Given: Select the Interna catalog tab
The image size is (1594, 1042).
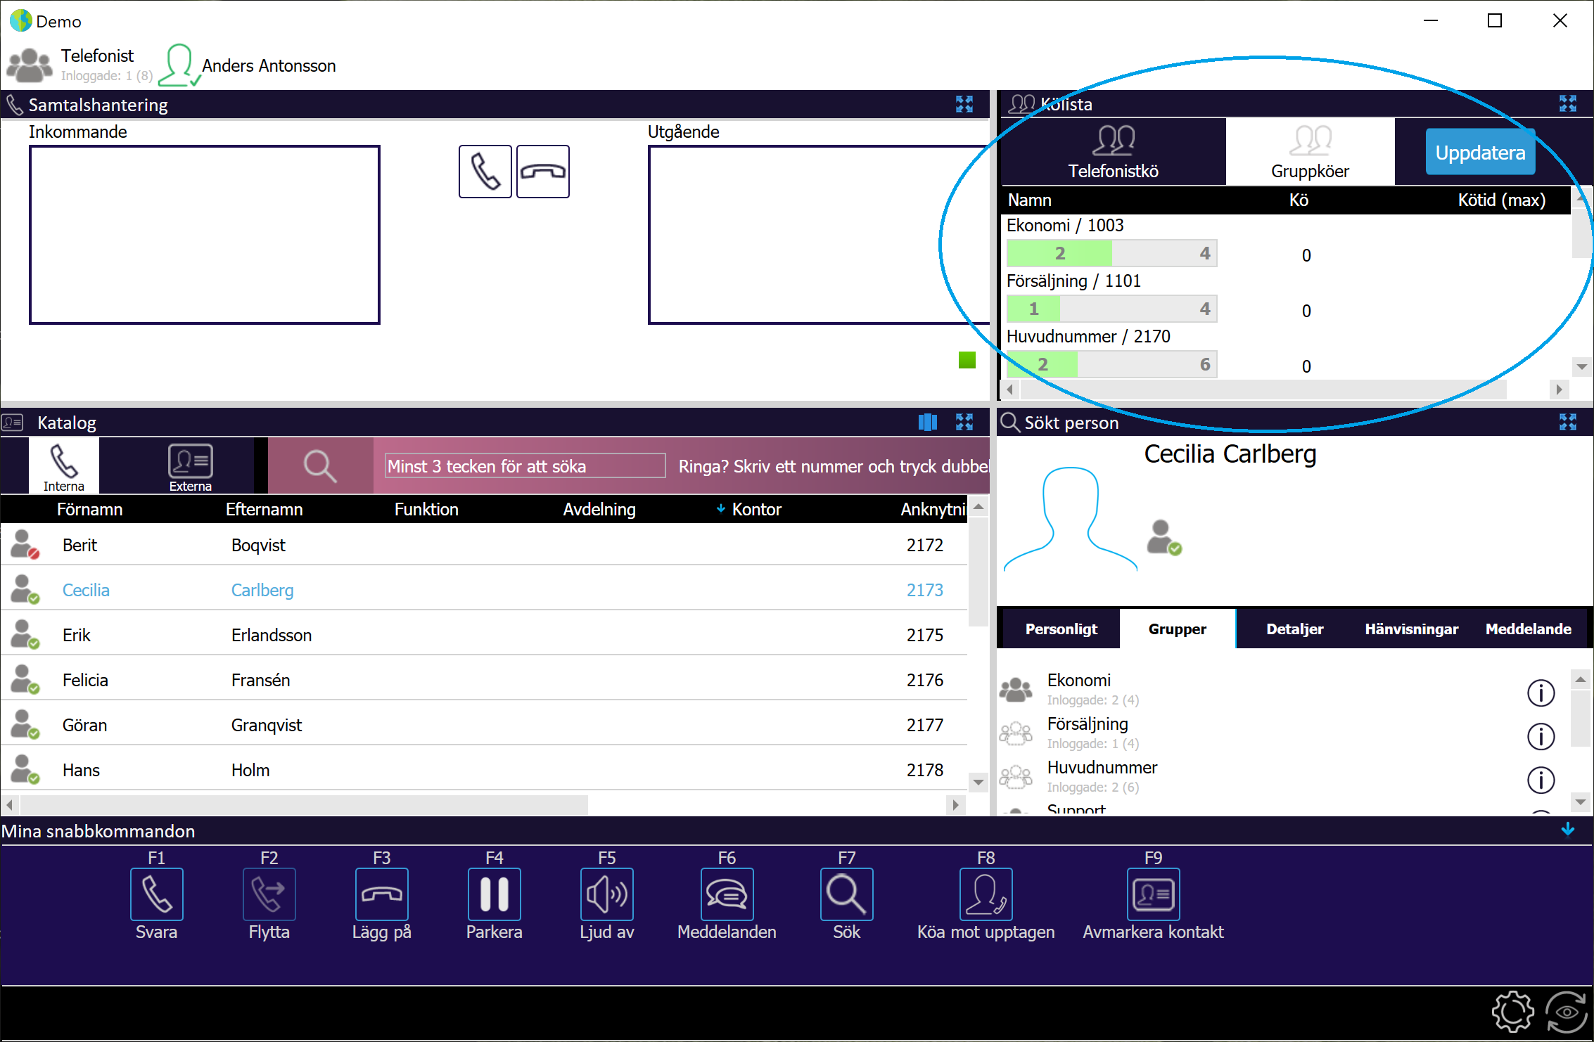Looking at the screenshot, I should click(x=63, y=465).
